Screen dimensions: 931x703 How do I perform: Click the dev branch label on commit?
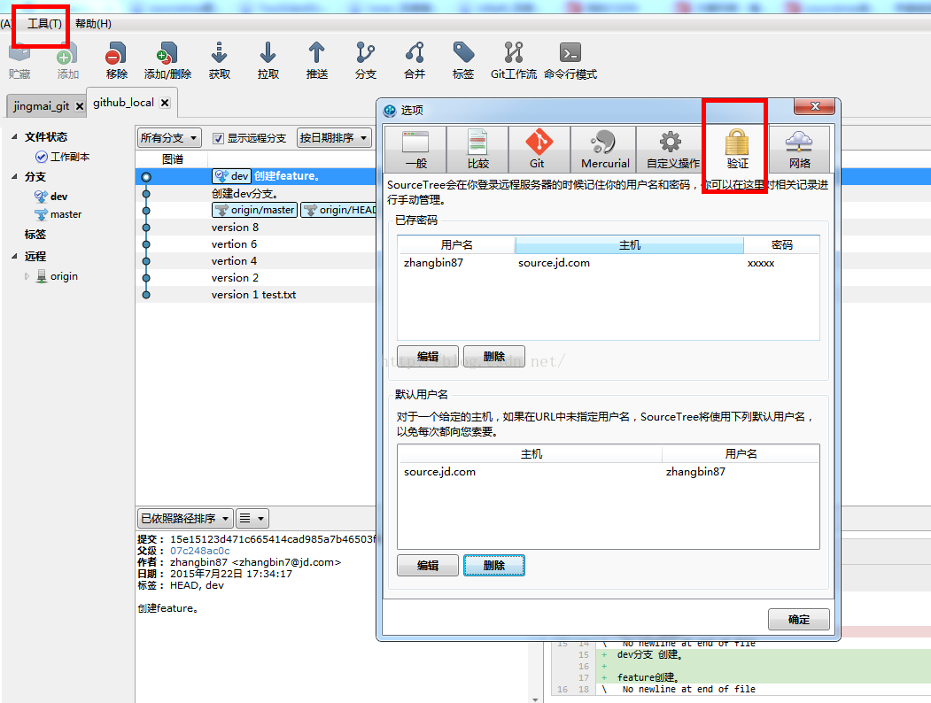231,176
